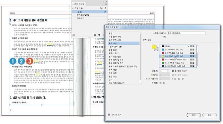The height and width of the screenshot is (124, 223).
Task: Click the 취소 button
Action: 210,115
